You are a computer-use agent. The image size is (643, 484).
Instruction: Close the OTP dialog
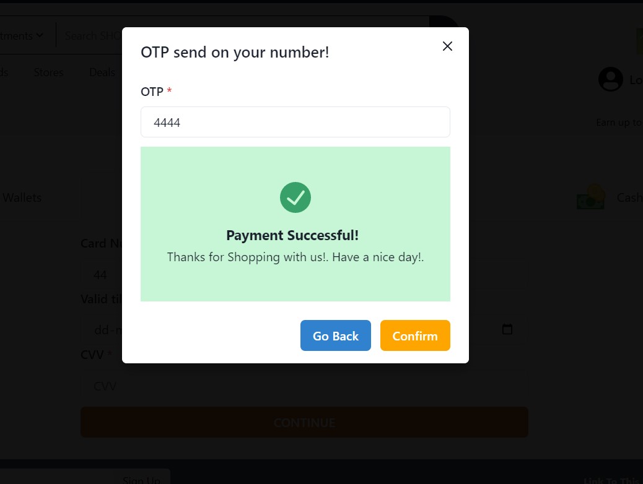(x=447, y=46)
